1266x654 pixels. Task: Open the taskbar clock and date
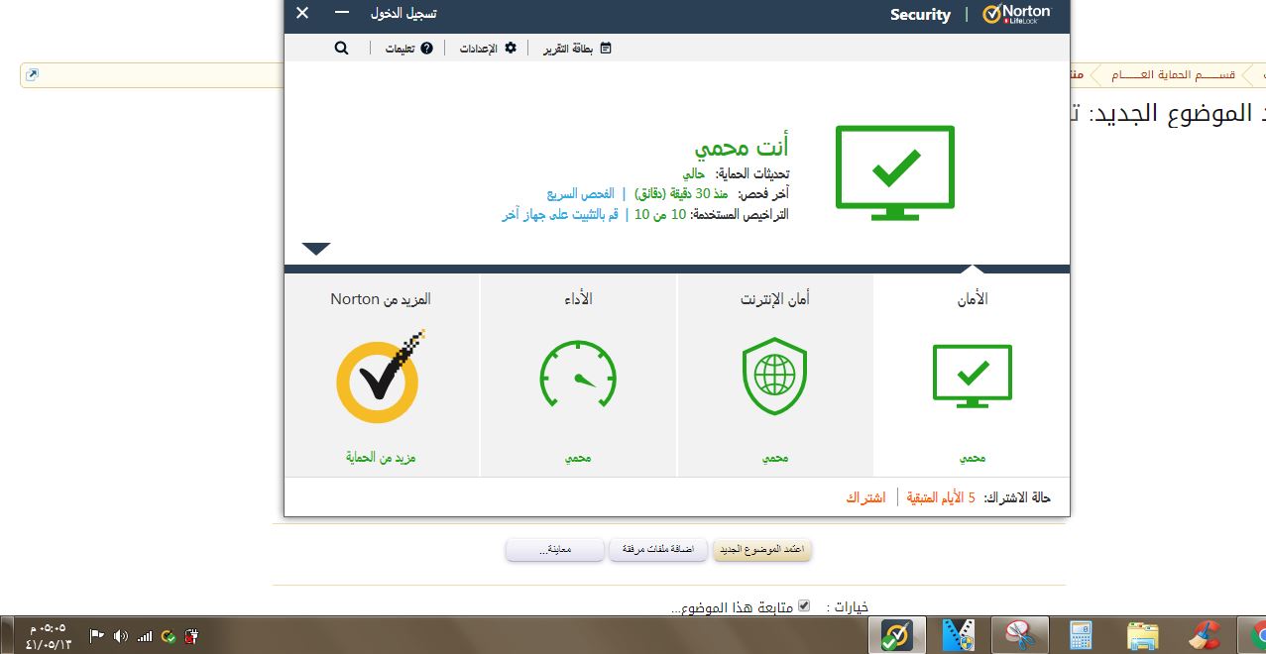click(x=48, y=635)
